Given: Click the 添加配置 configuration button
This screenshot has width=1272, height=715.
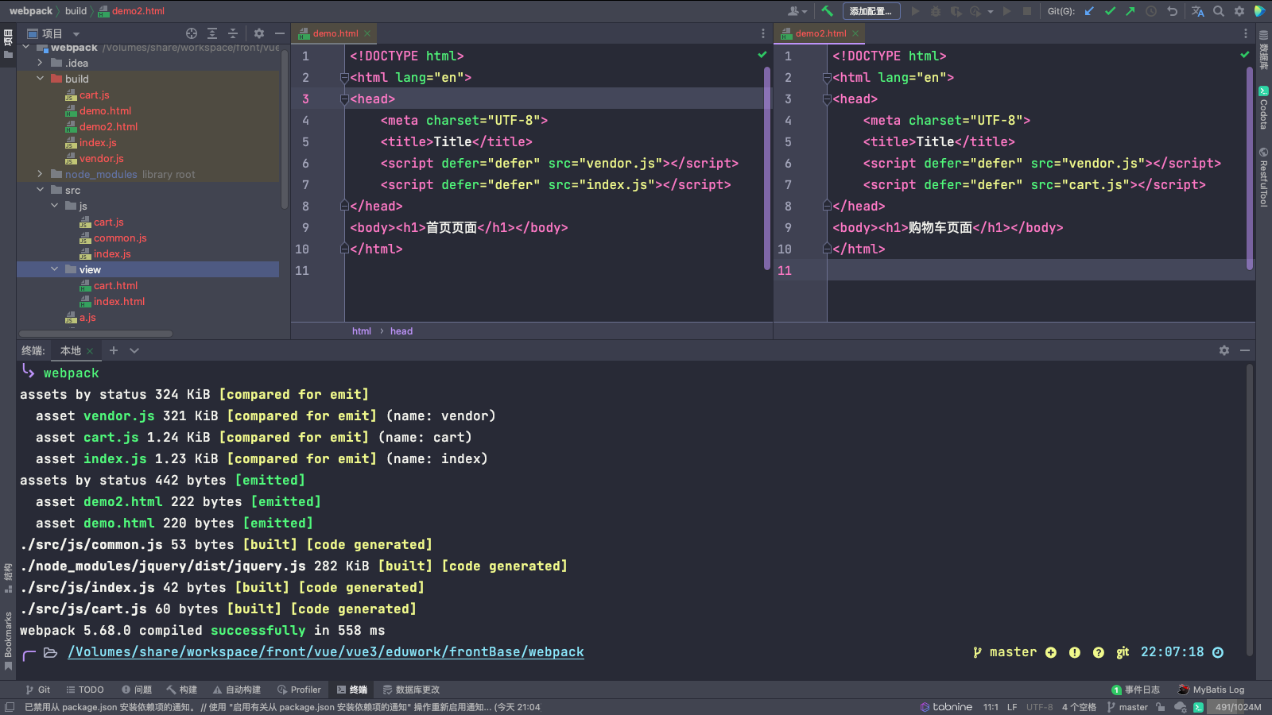Looking at the screenshot, I should click(871, 10).
